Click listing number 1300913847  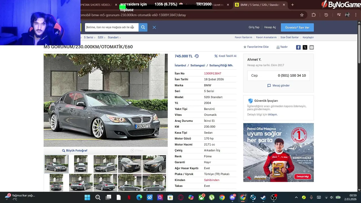click(213, 73)
